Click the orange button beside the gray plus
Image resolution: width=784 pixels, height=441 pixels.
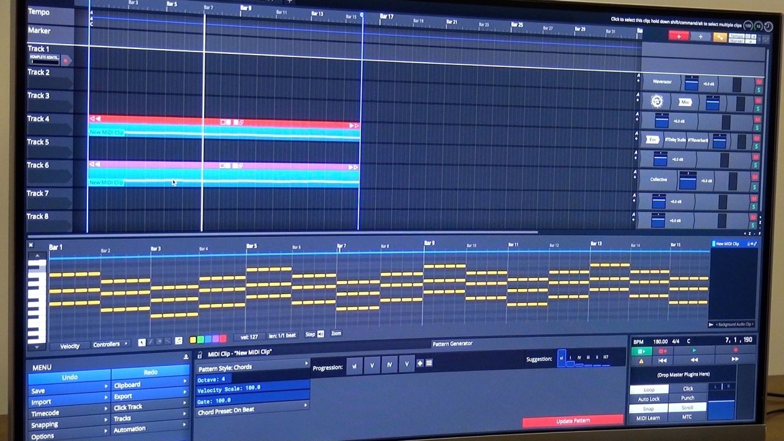720,37
